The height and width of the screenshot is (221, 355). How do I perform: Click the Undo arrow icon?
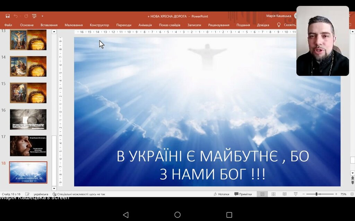click(16, 16)
